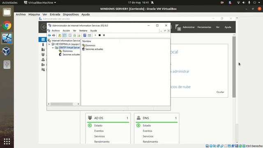Click Ocultar link in welcome tile
The width and height of the screenshot is (263, 148).
tap(220, 92)
